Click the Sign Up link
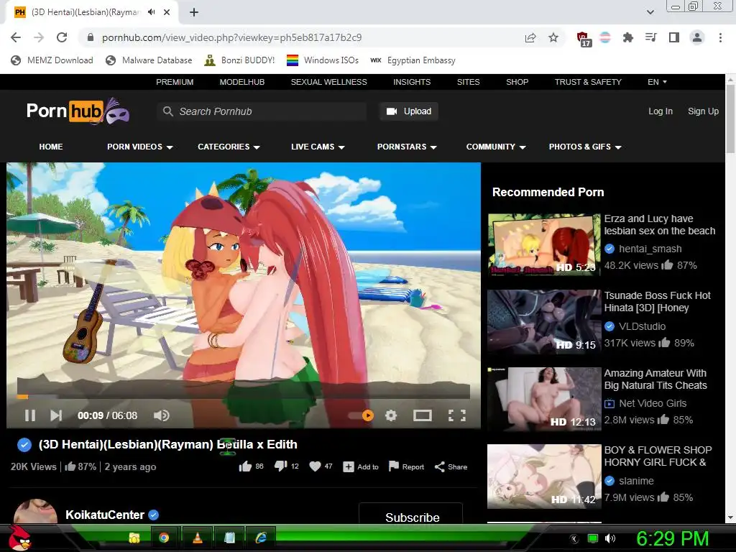736x552 pixels. [x=703, y=111]
